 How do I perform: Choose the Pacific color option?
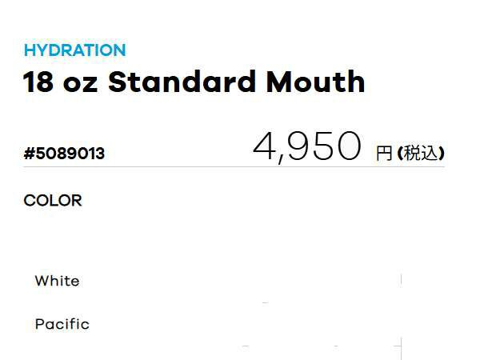pyautogui.click(x=62, y=324)
